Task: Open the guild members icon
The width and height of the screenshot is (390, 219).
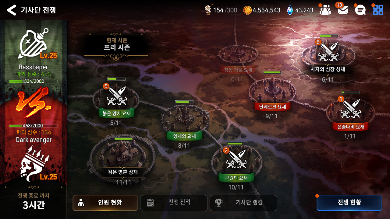Action: tap(325, 10)
